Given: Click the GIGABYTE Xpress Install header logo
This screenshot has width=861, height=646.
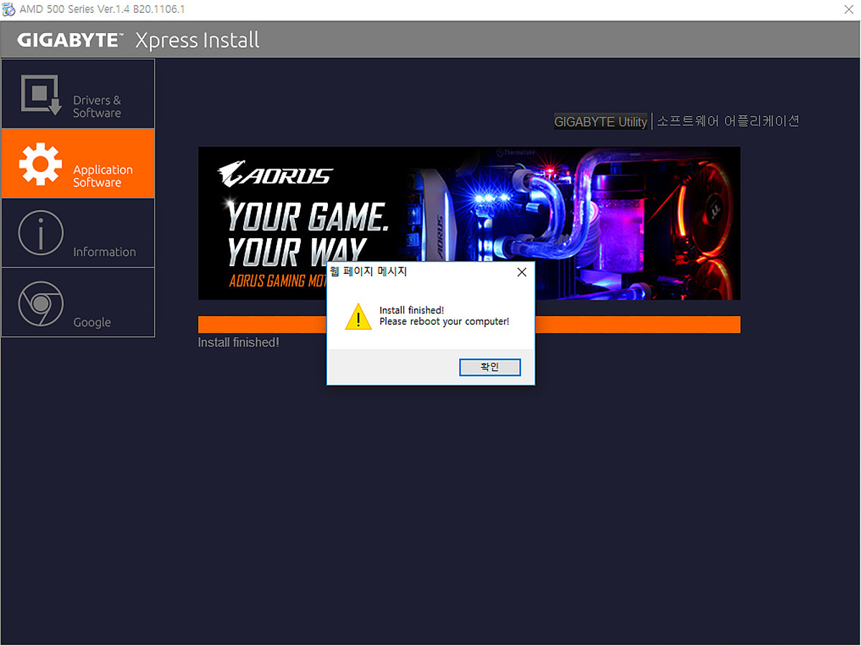Looking at the screenshot, I should click(x=138, y=40).
